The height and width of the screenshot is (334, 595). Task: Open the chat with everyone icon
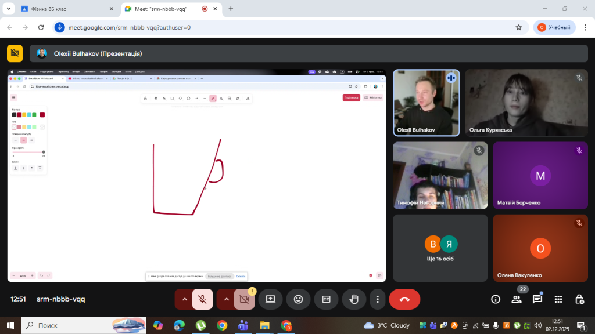pyautogui.click(x=537, y=299)
